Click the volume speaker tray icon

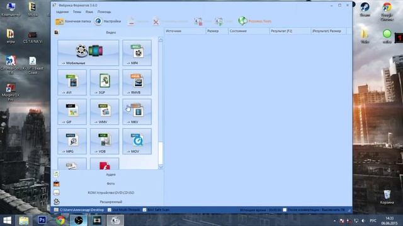pyautogui.click(x=363, y=220)
